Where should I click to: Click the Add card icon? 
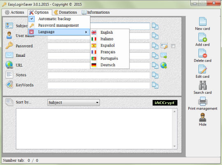[203, 37]
